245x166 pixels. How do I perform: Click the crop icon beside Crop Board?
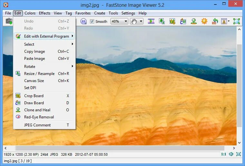18,96
